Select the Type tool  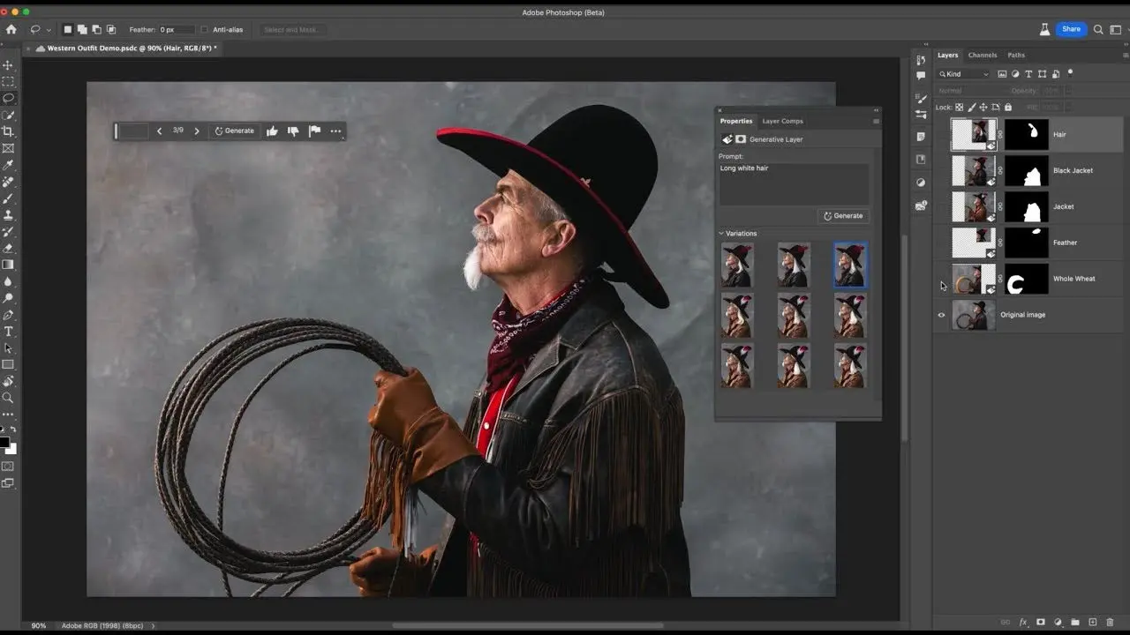point(9,332)
